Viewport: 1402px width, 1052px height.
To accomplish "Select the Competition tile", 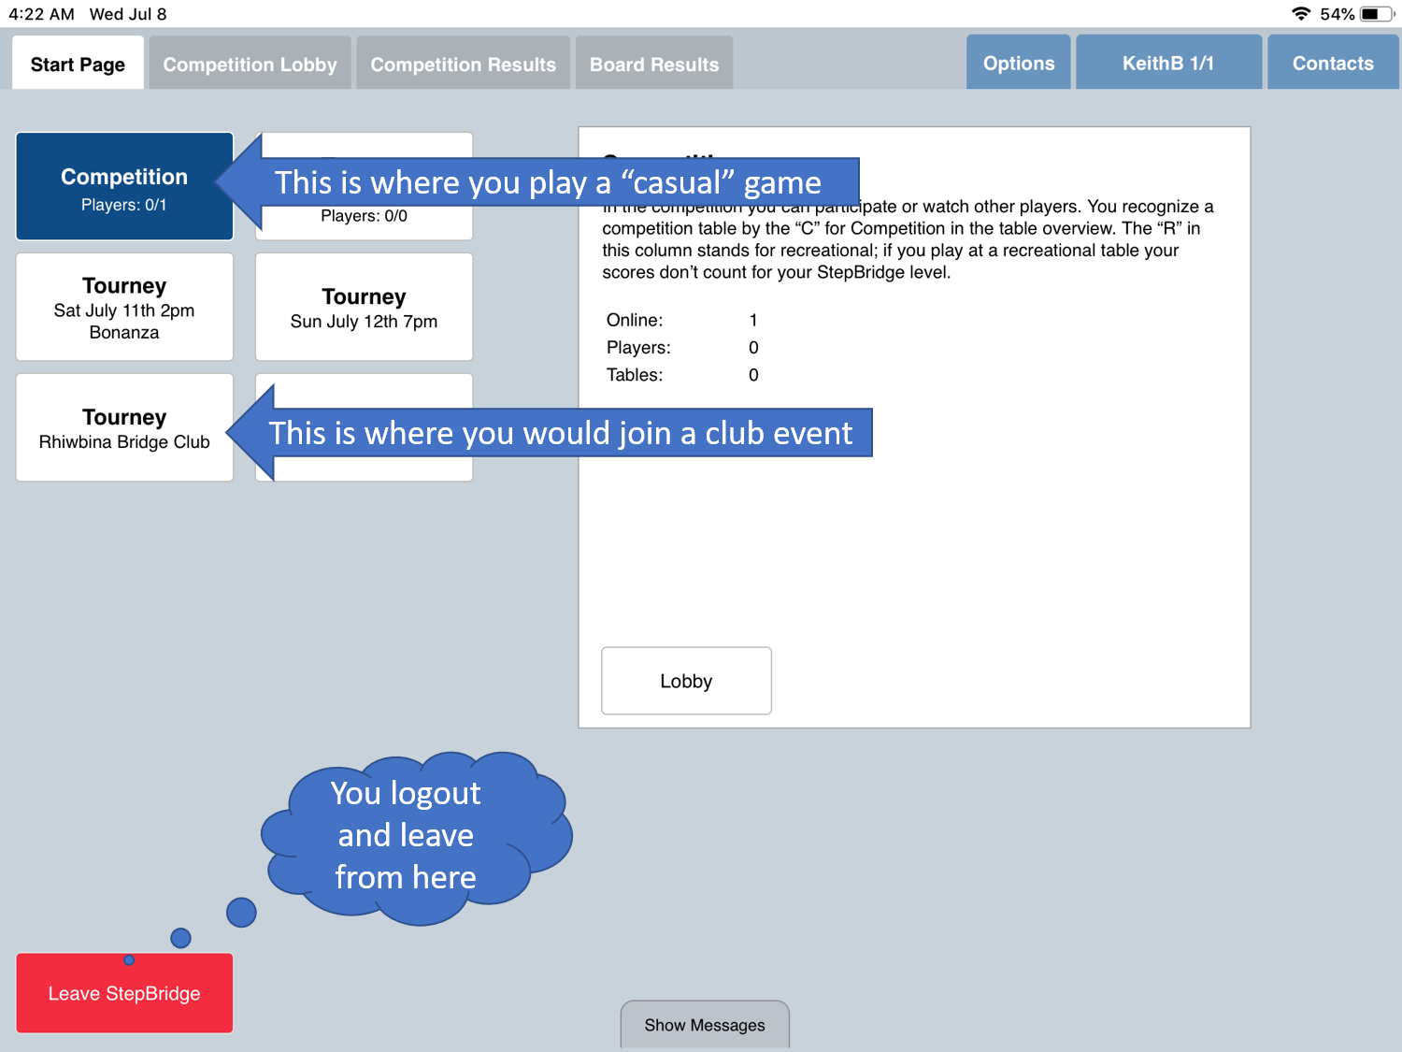I will click(x=124, y=187).
